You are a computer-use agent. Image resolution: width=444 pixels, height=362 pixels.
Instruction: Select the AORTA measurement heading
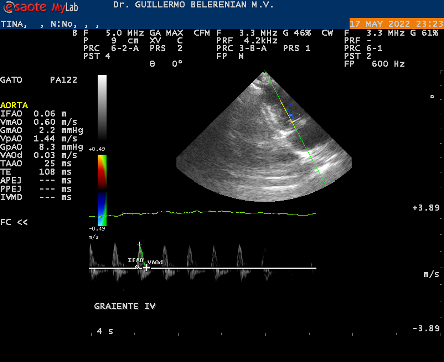pyautogui.click(x=14, y=105)
